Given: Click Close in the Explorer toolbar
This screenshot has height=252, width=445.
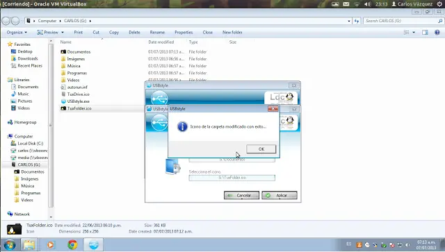Looking at the screenshot, I should click(x=207, y=33).
